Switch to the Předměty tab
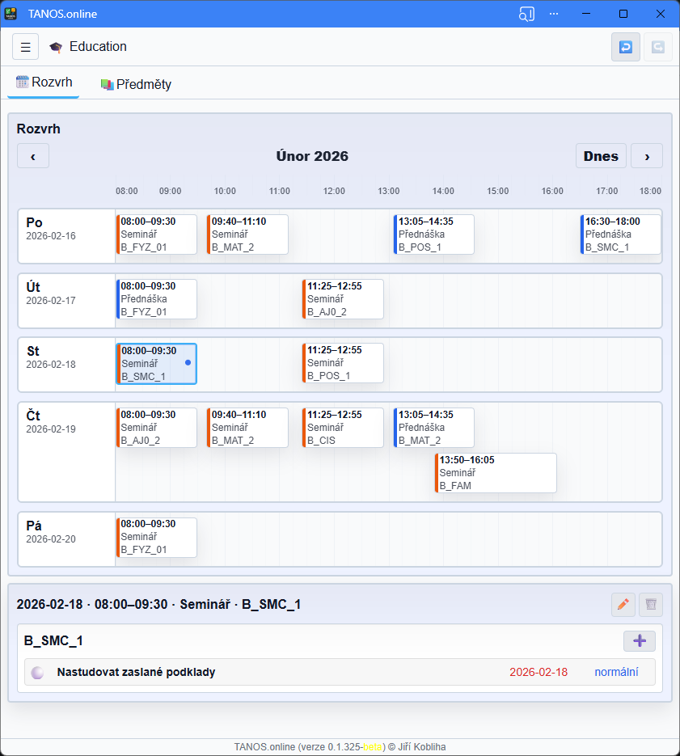Screen dimensions: 680x756 click(x=136, y=84)
